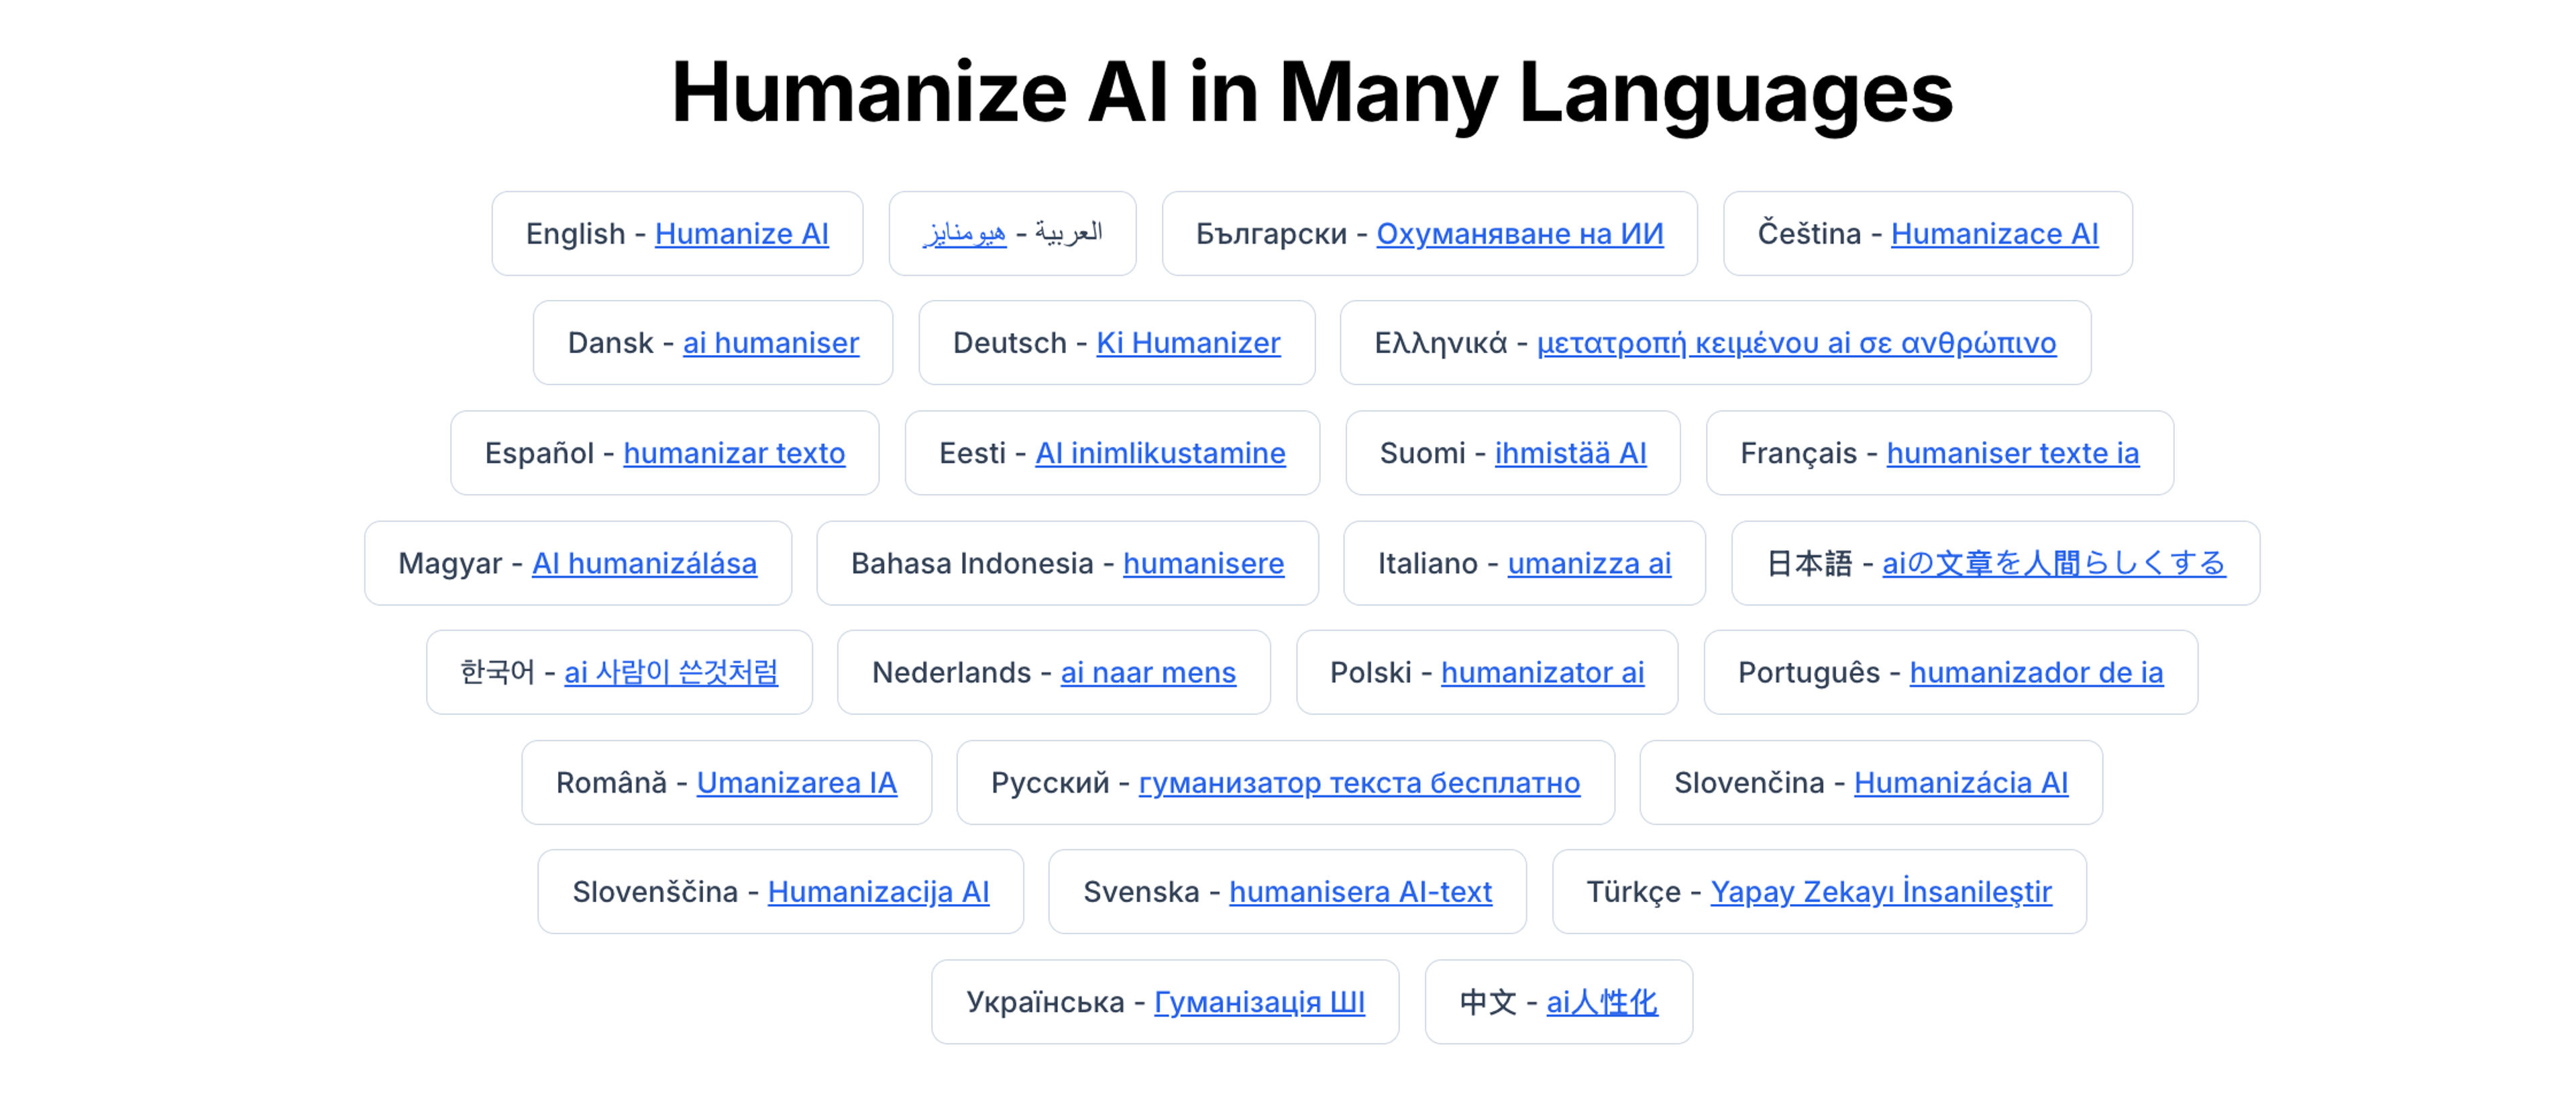Open the Korean 'ai 사람이 쓴것처럼' link
Viewport: 2576px width, 1098px height.
click(671, 672)
